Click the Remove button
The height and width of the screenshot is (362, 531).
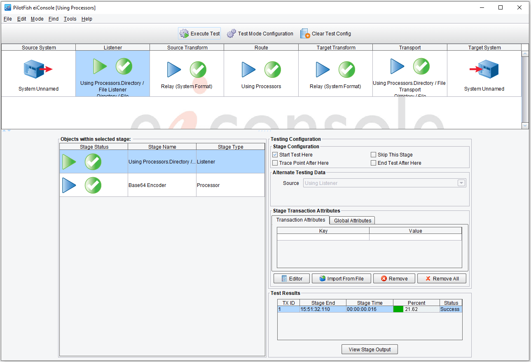[x=394, y=279]
